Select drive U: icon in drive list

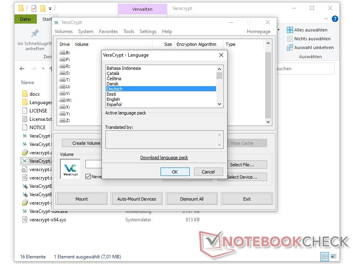[x=62, y=87]
